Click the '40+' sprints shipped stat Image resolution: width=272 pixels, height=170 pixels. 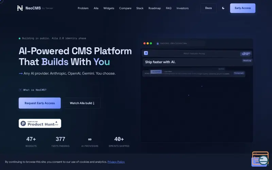point(119,139)
